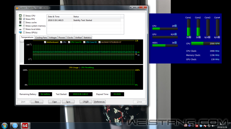The height and width of the screenshot is (129, 231).
Task: Enable Stress cache checkbox
Action: point(24,22)
